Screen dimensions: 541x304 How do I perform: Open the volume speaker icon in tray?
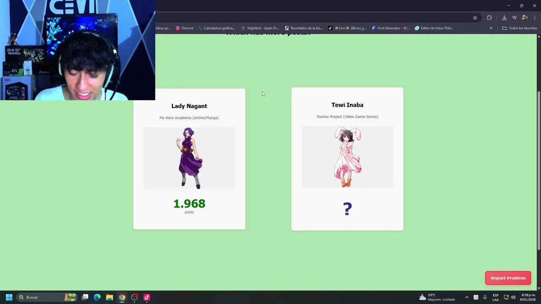513,297
